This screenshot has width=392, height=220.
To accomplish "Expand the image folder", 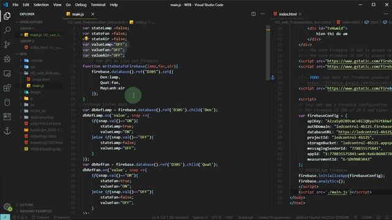I will (39, 92).
